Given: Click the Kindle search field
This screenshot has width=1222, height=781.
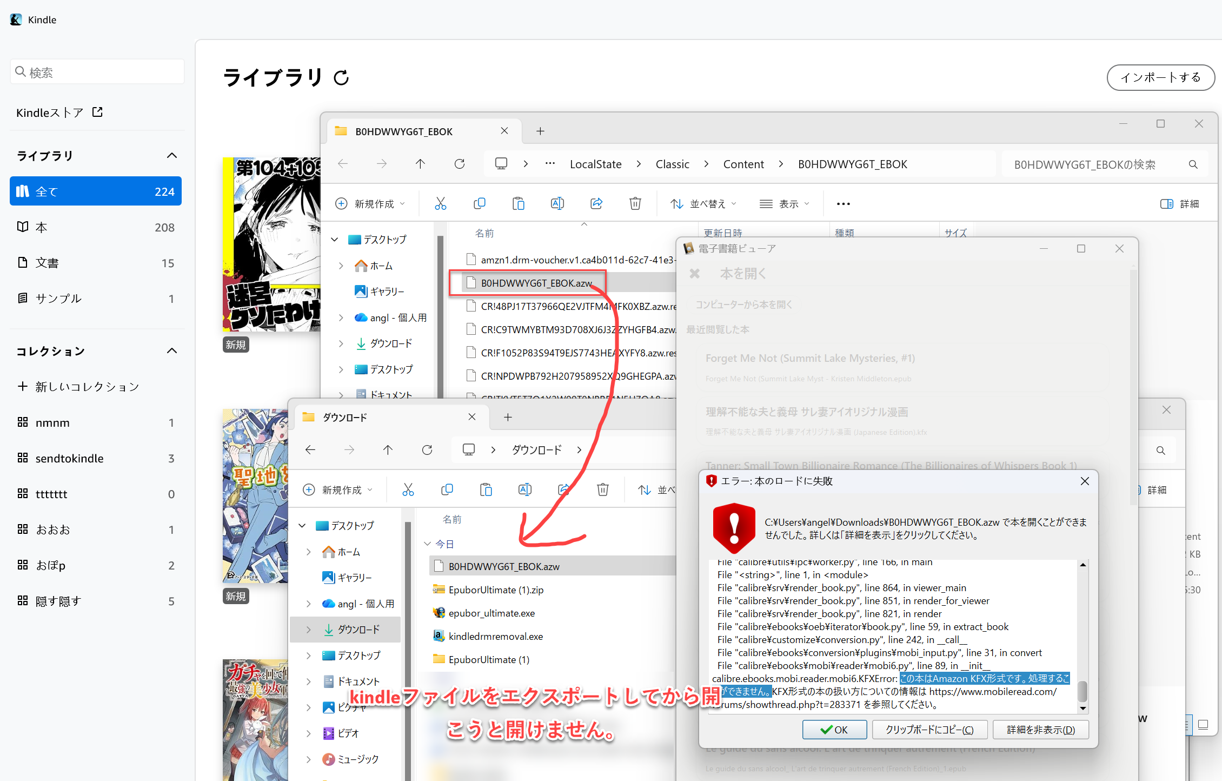Looking at the screenshot, I should click(97, 72).
